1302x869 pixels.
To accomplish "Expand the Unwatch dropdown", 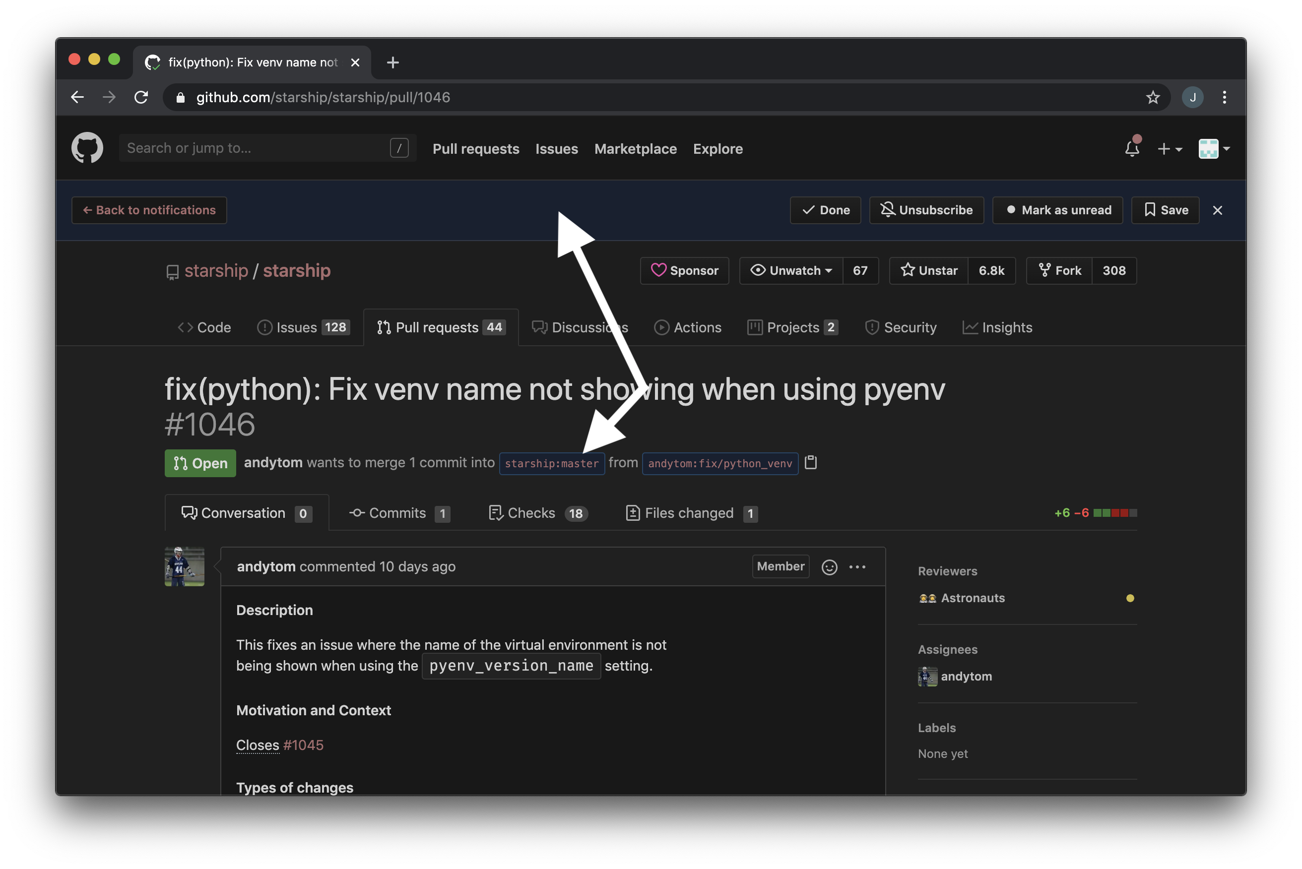I will point(791,270).
